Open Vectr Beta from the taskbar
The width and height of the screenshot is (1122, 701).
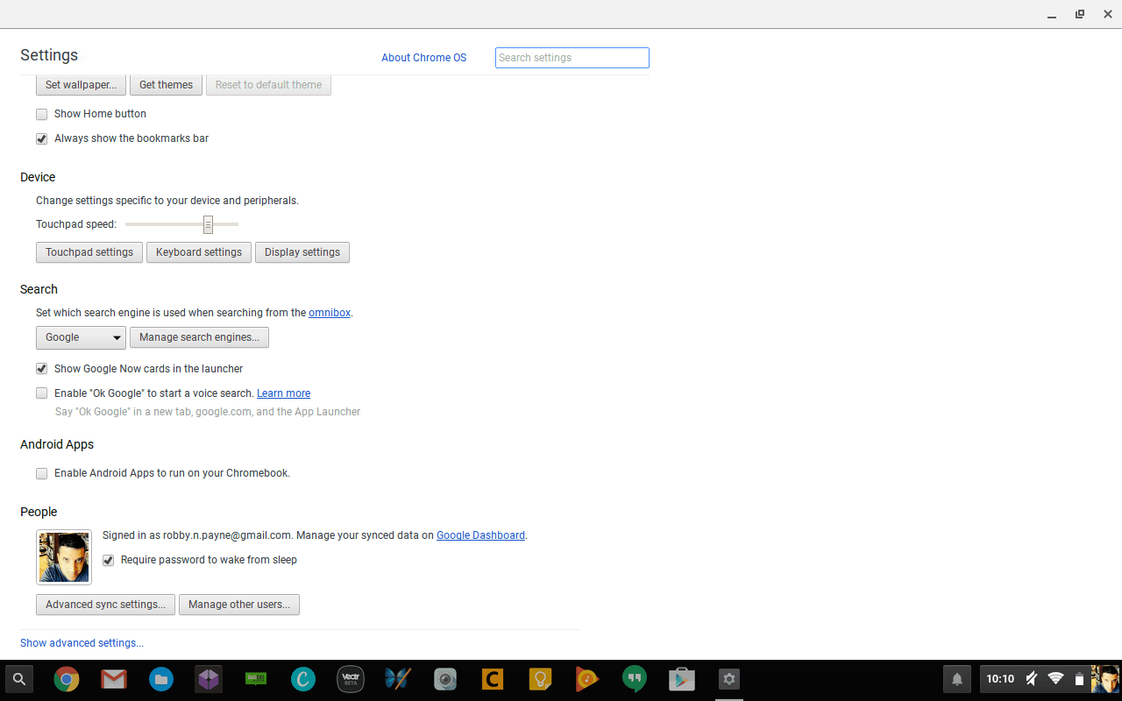click(x=350, y=679)
